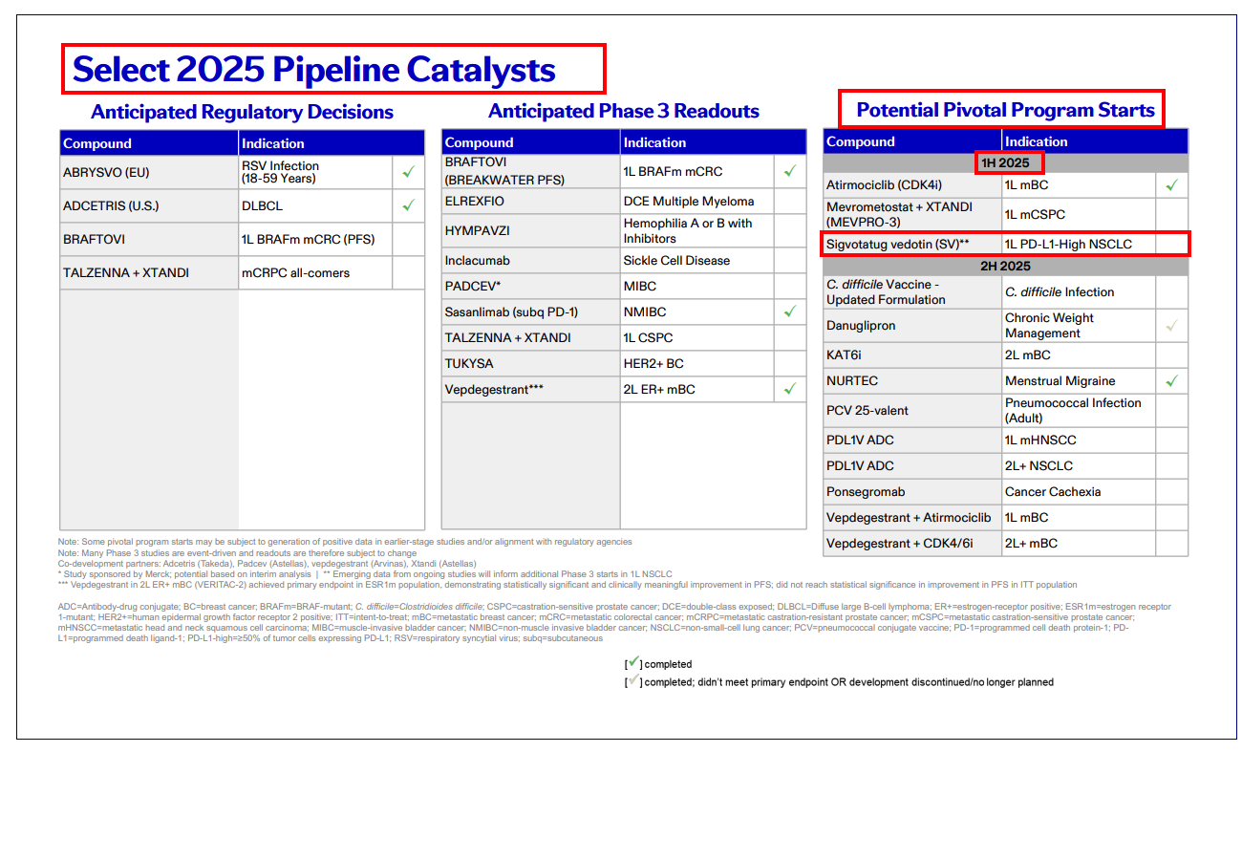Screen dimensions: 1242x860
Task: Click the 'Select 2025 Pipeline Catalysts' title
Action: coord(314,70)
